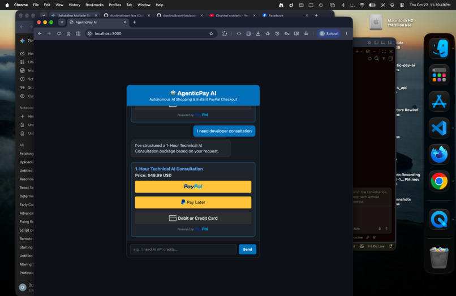Viewport: 456px width, 296px height.
Task: Open the passwords key icon
Action: pyautogui.click(x=287, y=34)
